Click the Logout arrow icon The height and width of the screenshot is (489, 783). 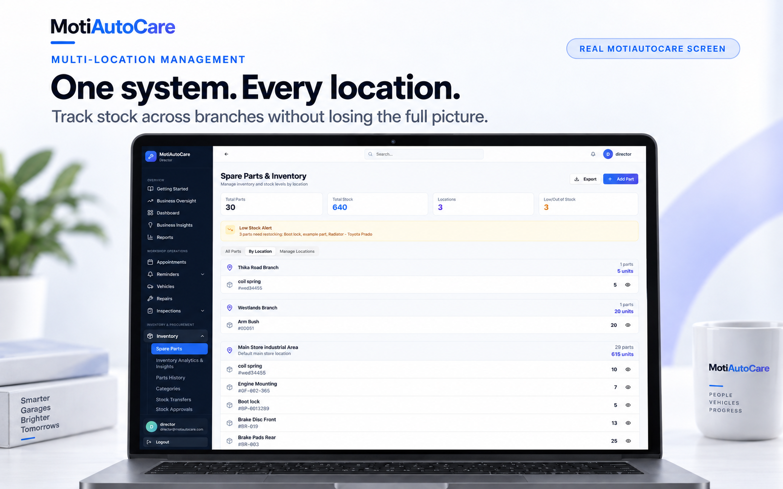(x=149, y=442)
